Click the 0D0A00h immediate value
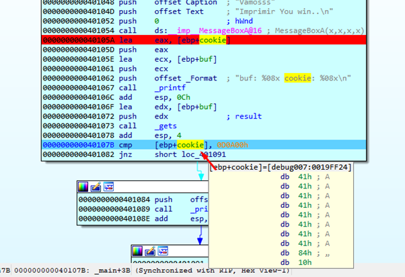 [233, 145]
